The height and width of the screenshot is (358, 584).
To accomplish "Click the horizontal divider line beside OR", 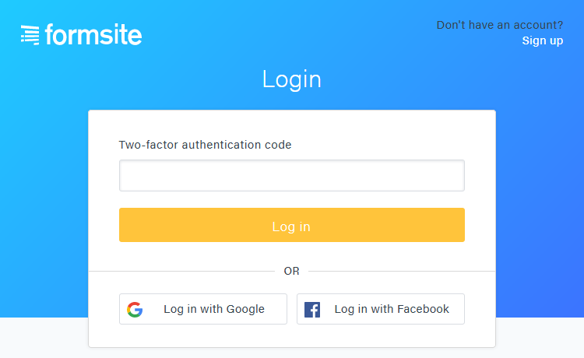I will 181,272.
